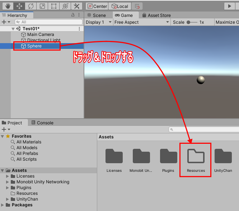Select All Materials filter

coord(29,142)
